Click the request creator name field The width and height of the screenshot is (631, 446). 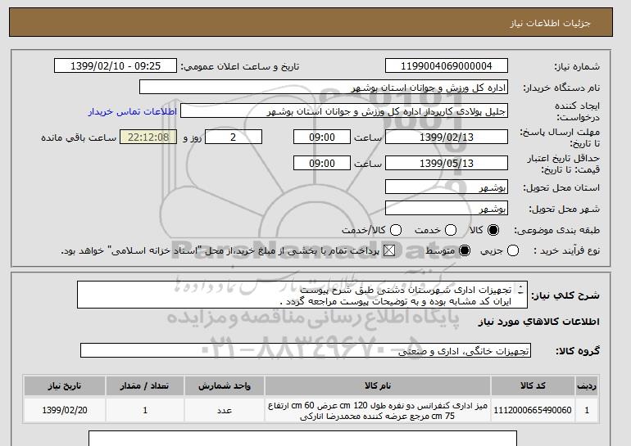click(344, 111)
